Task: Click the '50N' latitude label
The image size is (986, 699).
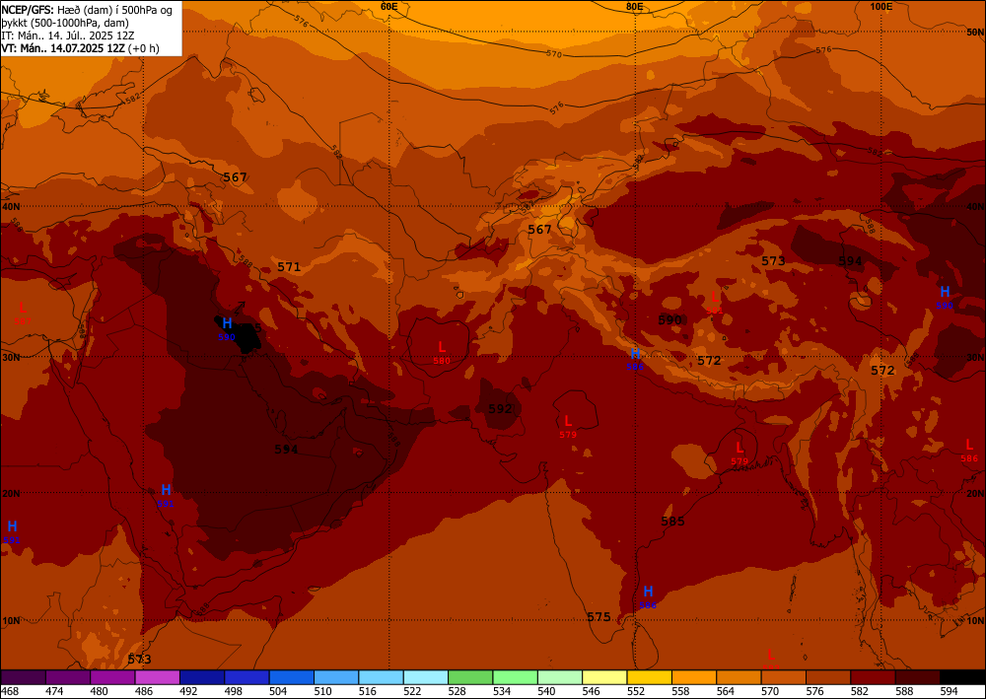Action: click(975, 33)
